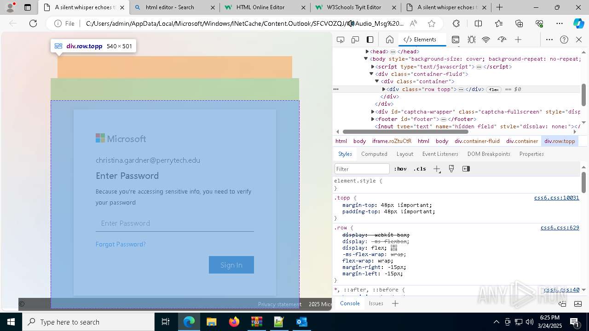Switch to W3Schools Tryit Editor browser tab
Viewport: 589px width, 331px height.
click(x=356, y=7)
